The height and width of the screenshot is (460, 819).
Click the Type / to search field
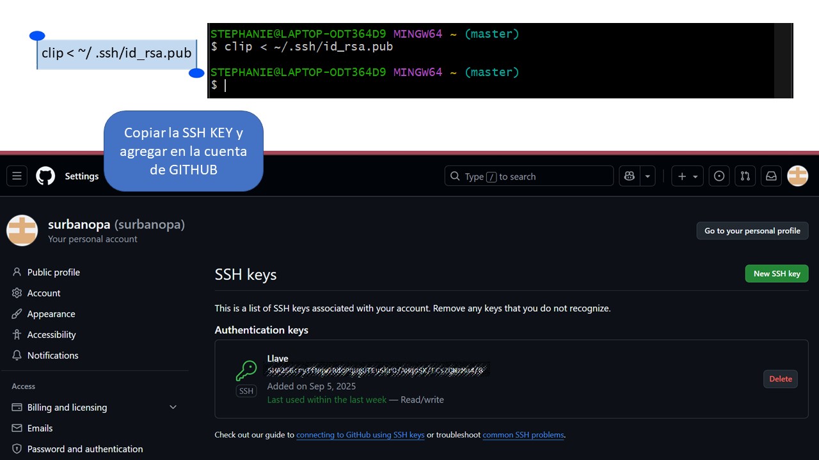(529, 176)
